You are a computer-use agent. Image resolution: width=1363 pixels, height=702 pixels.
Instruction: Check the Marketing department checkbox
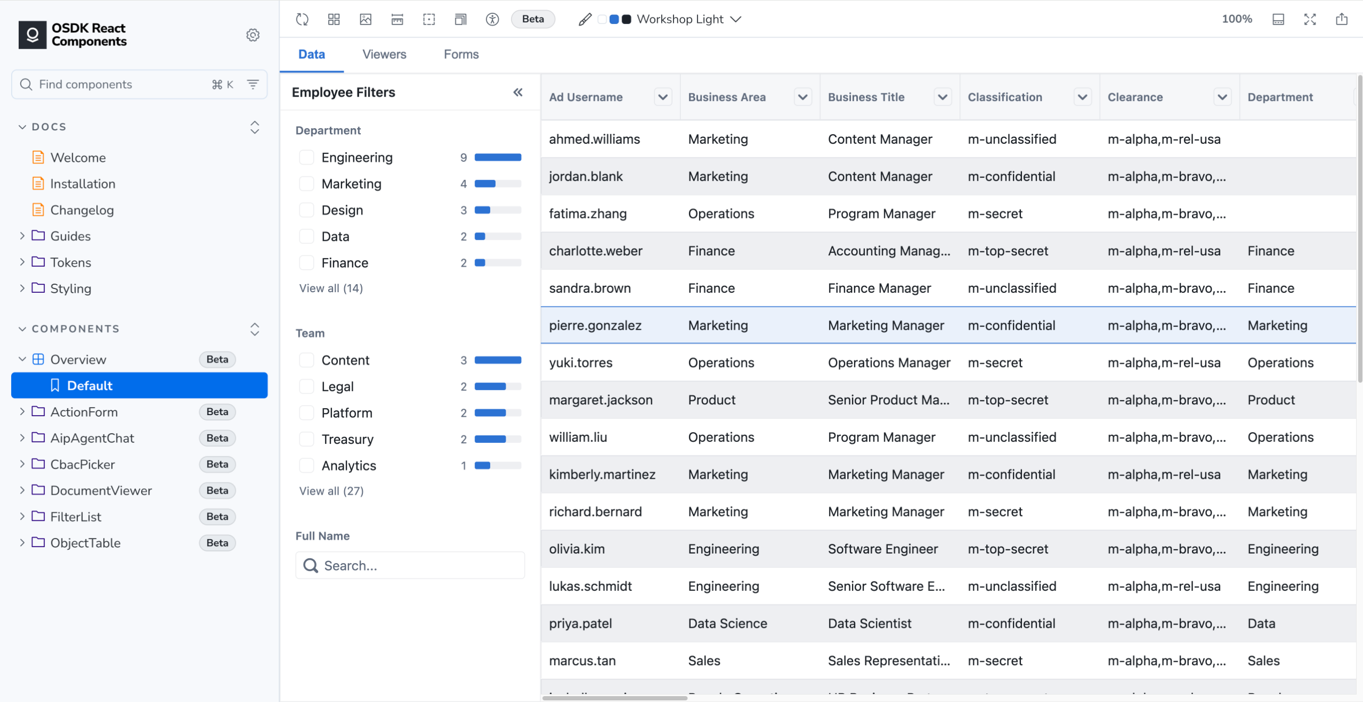coord(306,183)
